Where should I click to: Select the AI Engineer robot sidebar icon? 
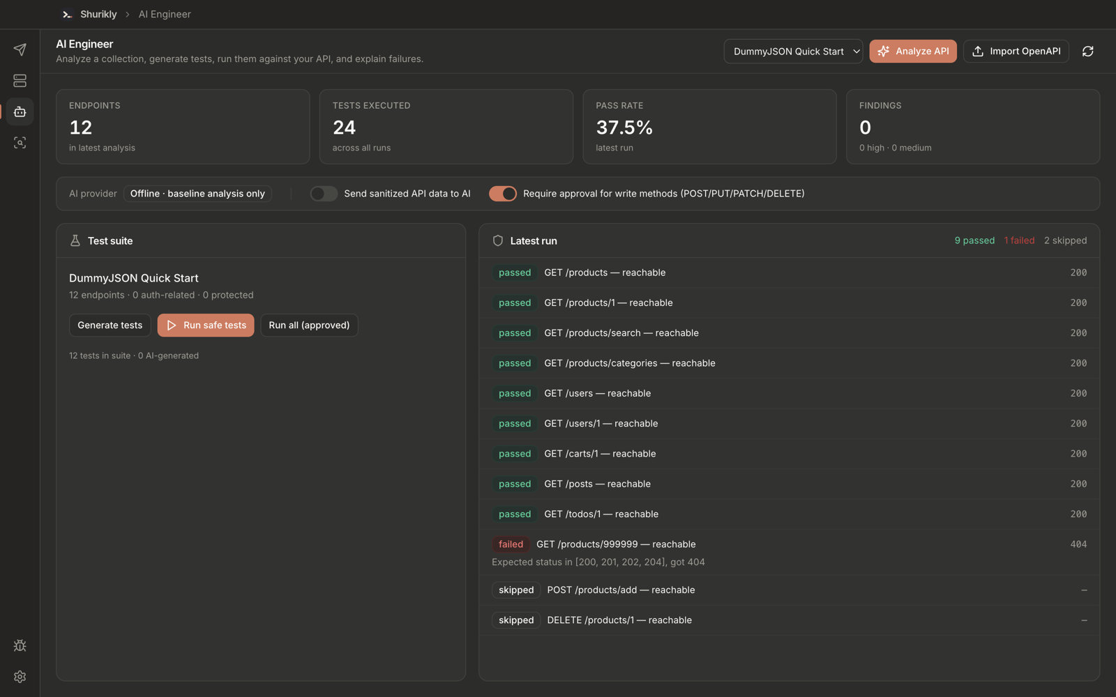(x=20, y=112)
